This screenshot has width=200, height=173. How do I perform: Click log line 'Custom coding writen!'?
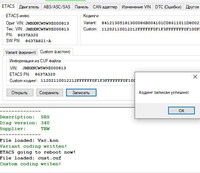[30, 164]
